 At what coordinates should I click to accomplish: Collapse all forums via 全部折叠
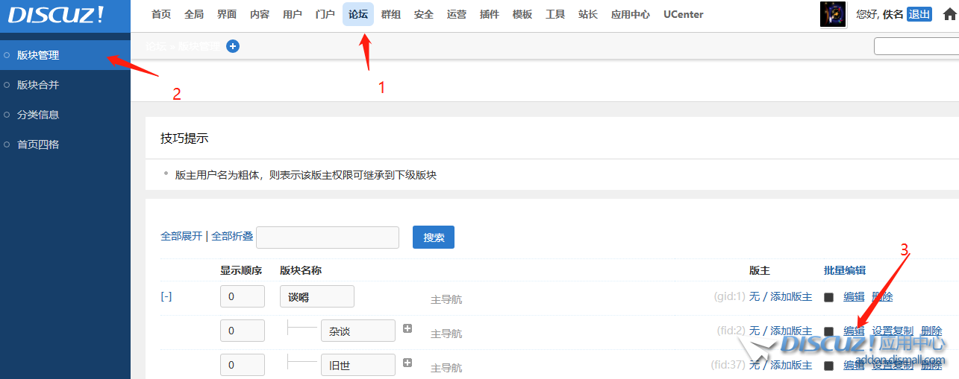232,236
